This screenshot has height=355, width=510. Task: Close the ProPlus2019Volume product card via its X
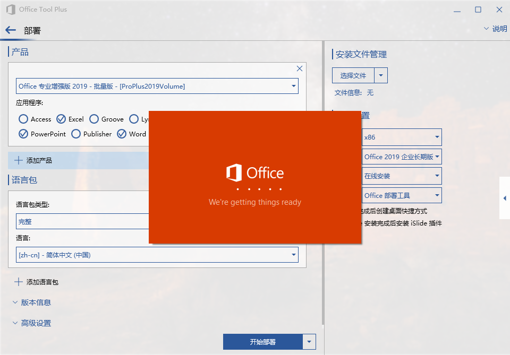pos(299,68)
